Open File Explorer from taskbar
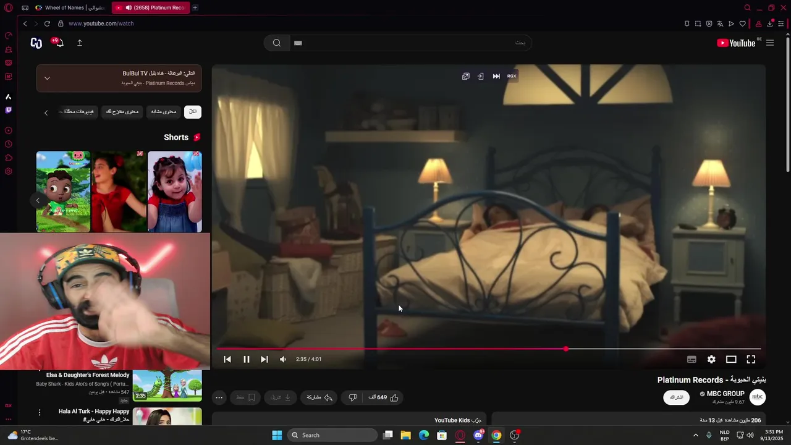 pos(405,435)
